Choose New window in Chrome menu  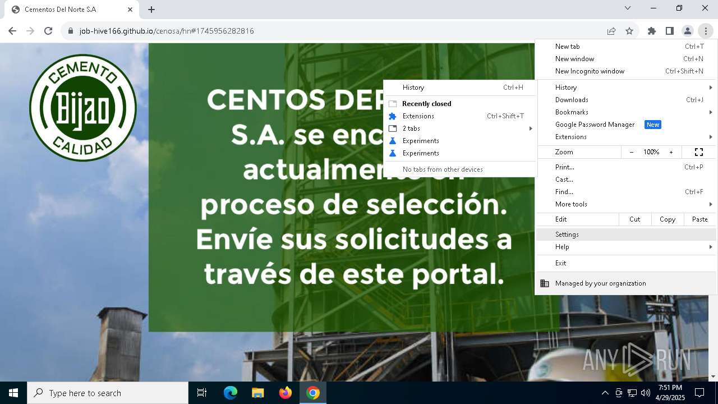click(626, 59)
